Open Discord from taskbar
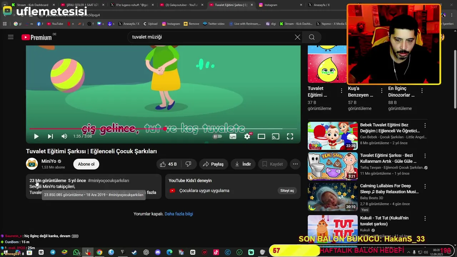457x257 pixels. click(158, 252)
